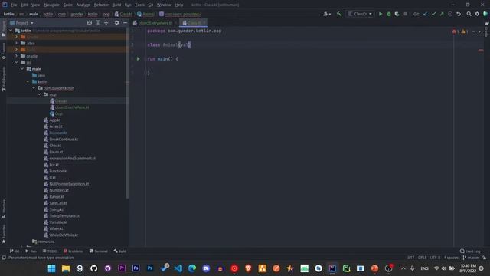Open the Refactor menu
Viewport: 490px width, 276px height.
[x=101, y=5]
